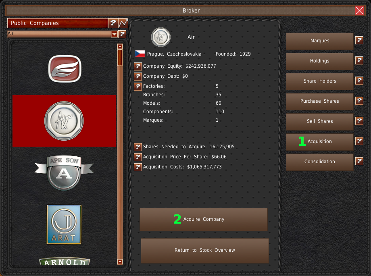This screenshot has height=276, width=371.
Task: Open stock chart icon beside Public Companies
Action: click(123, 23)
